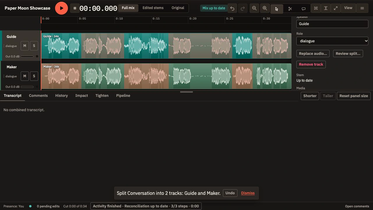The image size is (373, 210).
Task: Undo the conversation split in the toast
Action: (230, 193)
